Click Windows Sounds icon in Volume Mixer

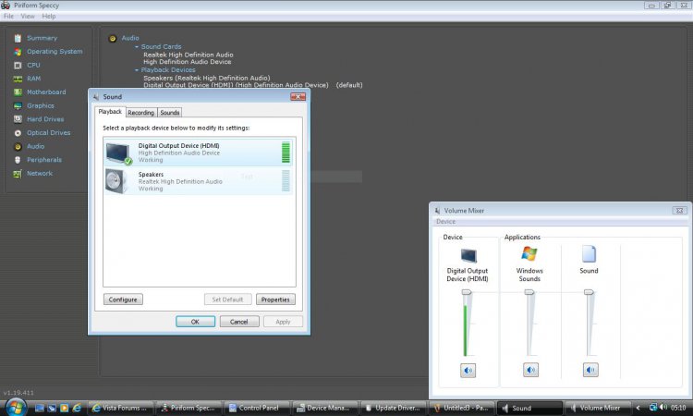click(x=529, y=253)
